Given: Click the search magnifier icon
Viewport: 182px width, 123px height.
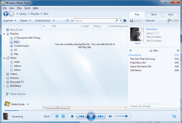Looking at the screenshot, I should pos(117,21).
